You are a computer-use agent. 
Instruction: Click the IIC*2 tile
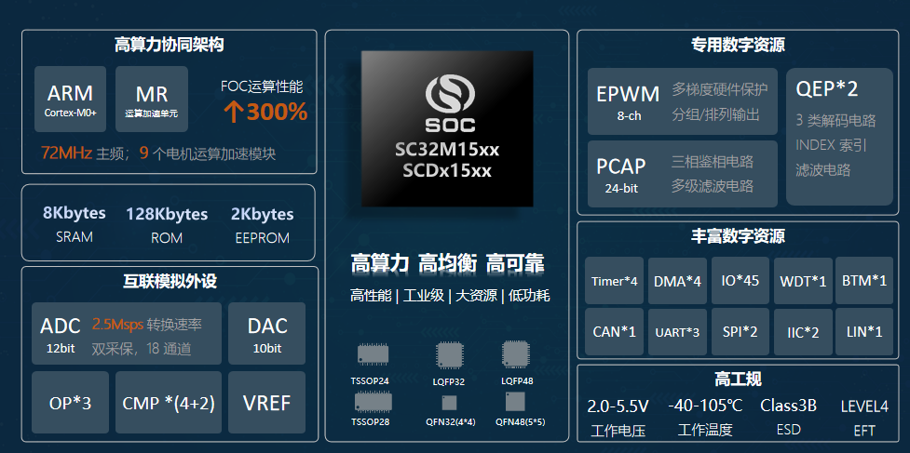[803, 332]
